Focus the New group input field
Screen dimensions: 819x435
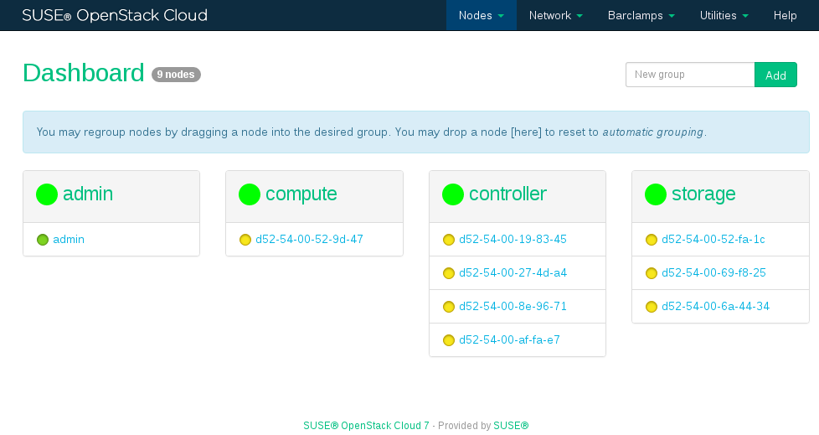coord(689,75)
